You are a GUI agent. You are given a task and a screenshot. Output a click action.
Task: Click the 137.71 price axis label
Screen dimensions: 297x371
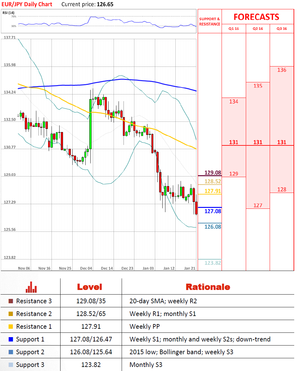pyautogui.click(x=10, y=37)
